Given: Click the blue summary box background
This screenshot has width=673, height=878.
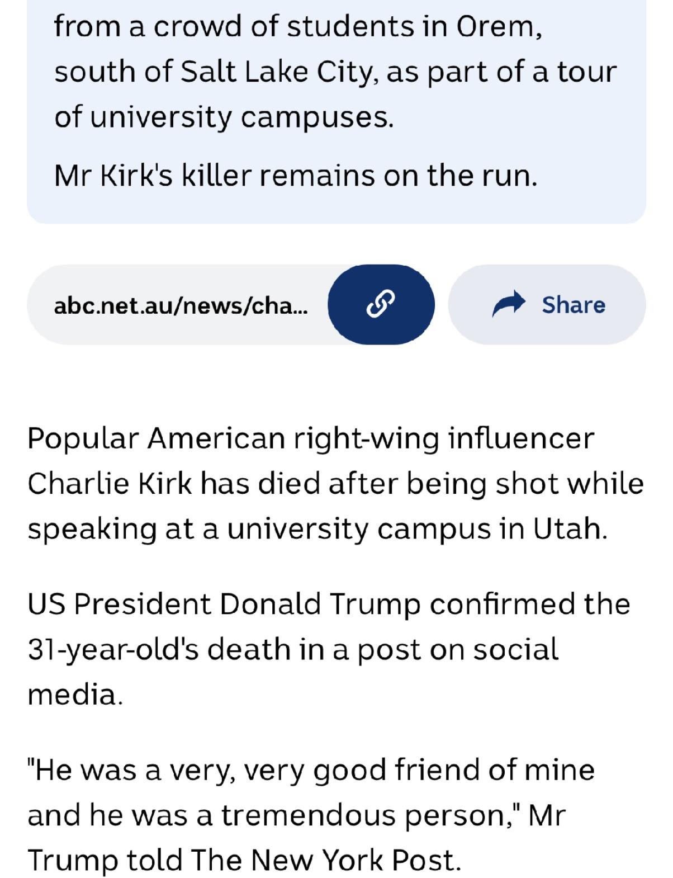Looking at the screenshot, I should [x=336, y=112].
